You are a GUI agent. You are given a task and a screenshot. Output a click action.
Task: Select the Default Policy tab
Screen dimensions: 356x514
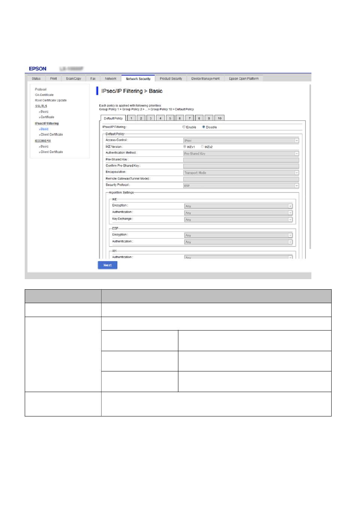[x=113, y=118]
